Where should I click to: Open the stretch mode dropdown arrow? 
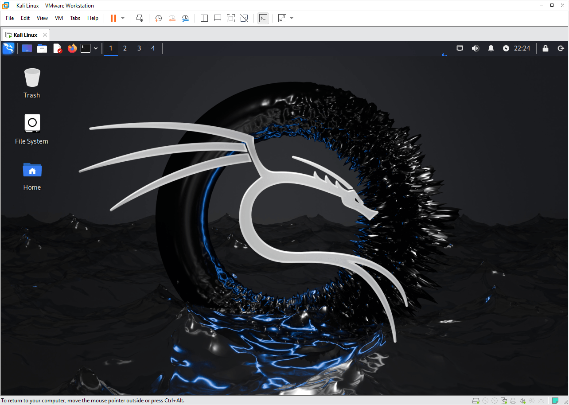tap(291, 18)
